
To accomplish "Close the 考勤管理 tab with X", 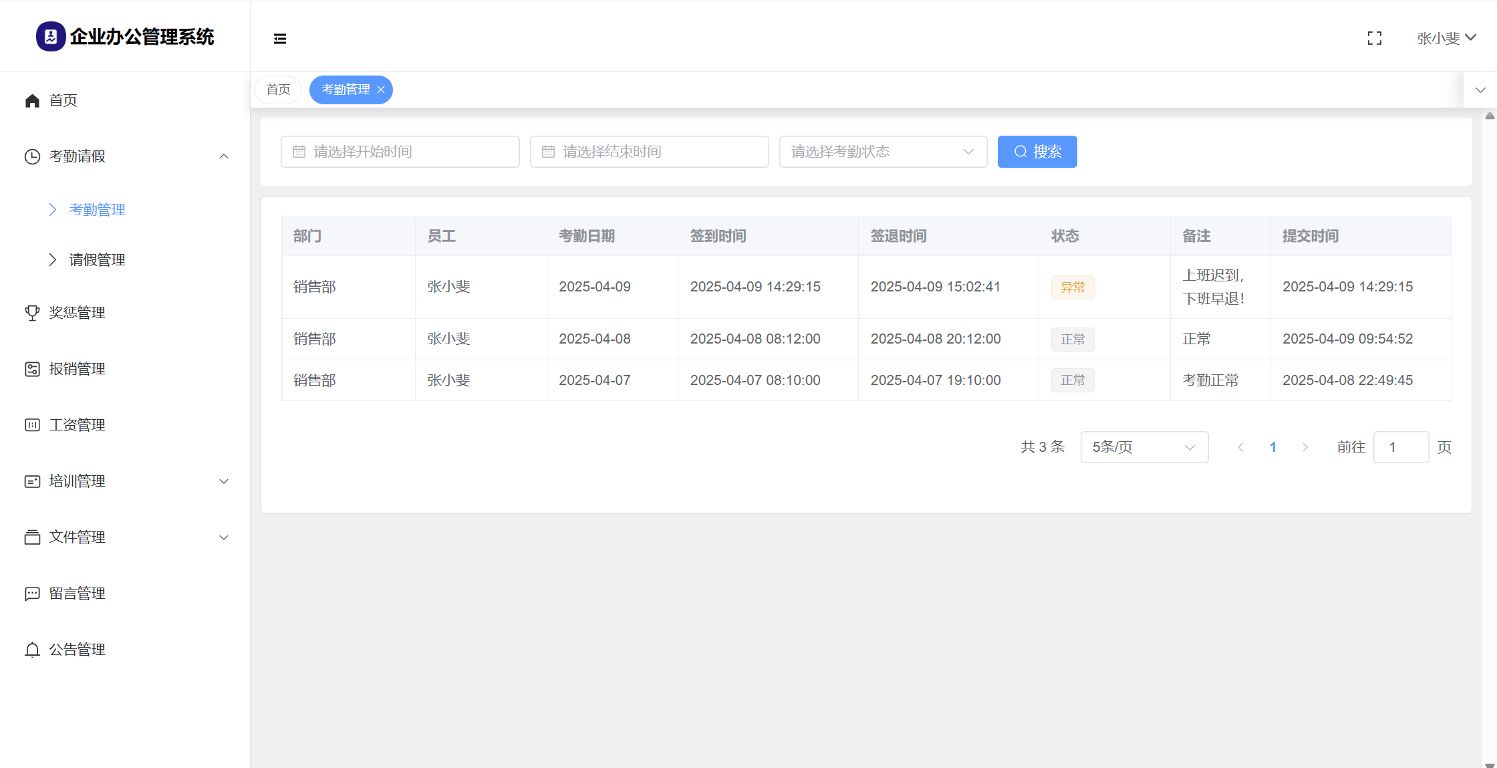I will (x=381, y=90).
